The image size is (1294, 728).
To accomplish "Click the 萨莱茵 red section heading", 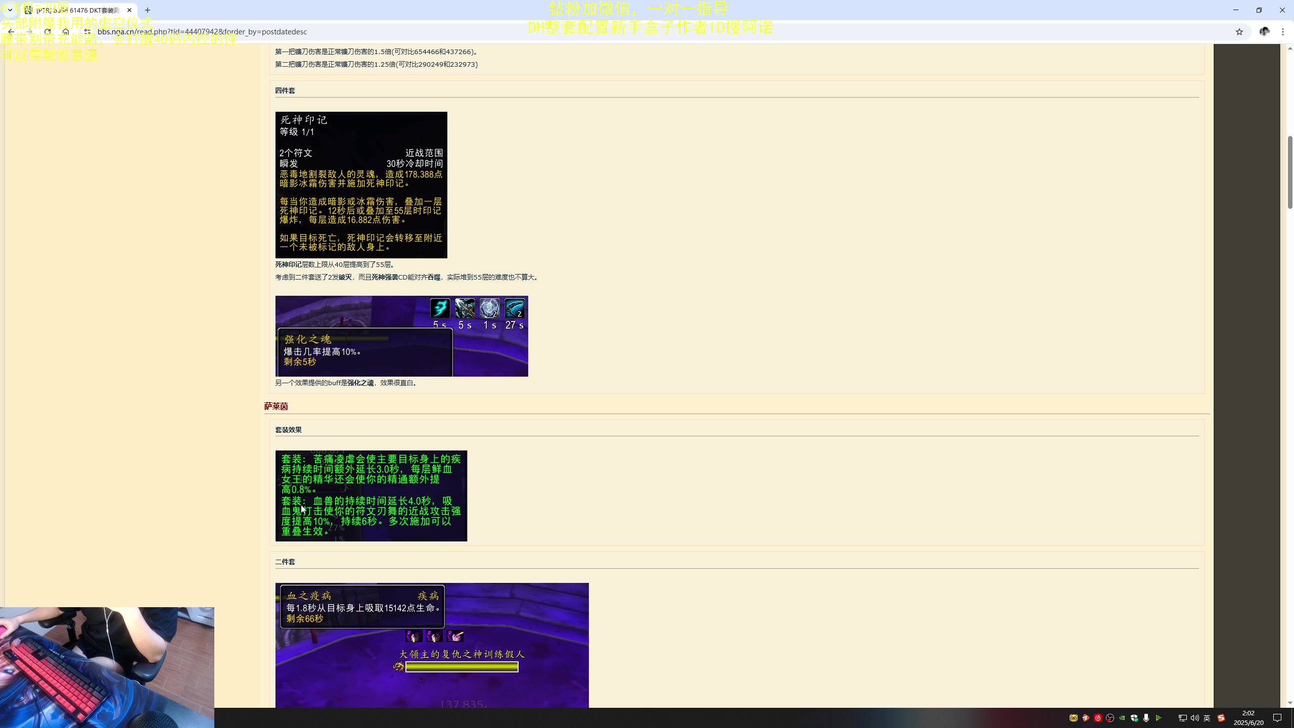I will pos(276,406).
